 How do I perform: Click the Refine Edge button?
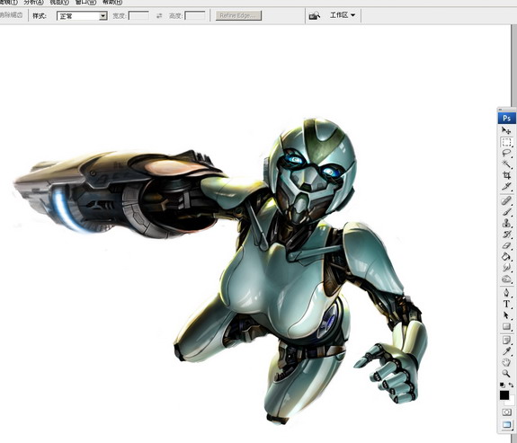coord(238,15)
